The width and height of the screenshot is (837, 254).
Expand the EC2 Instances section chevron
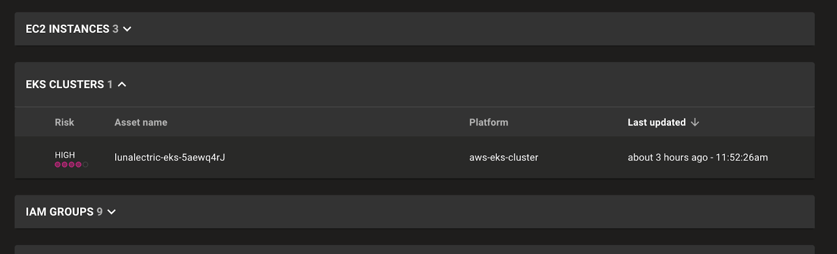tap(127, 29)
